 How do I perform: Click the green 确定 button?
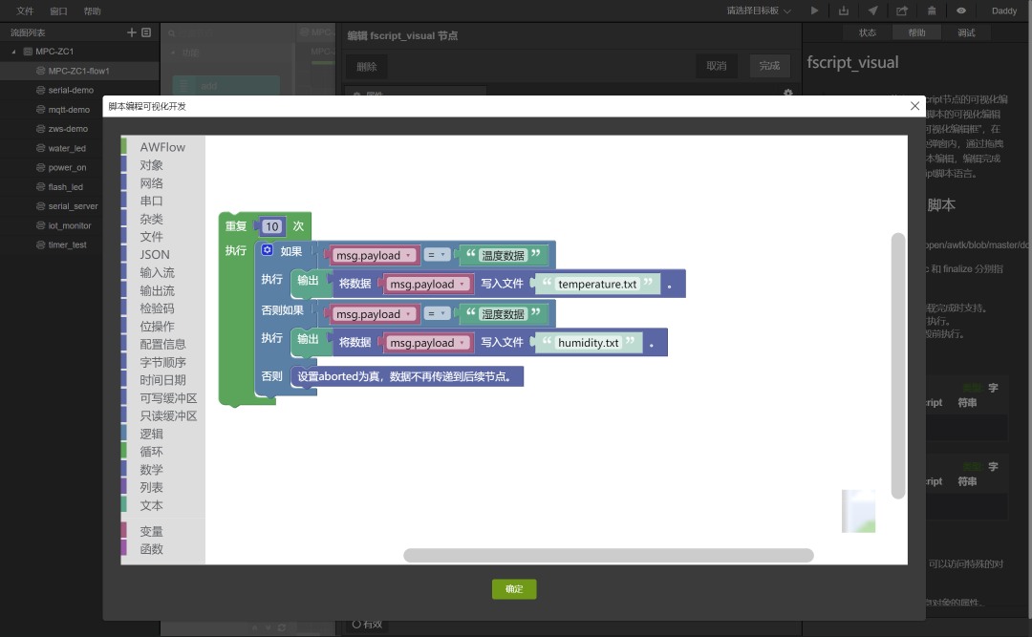pyautogui.click(x=514, y=589)
